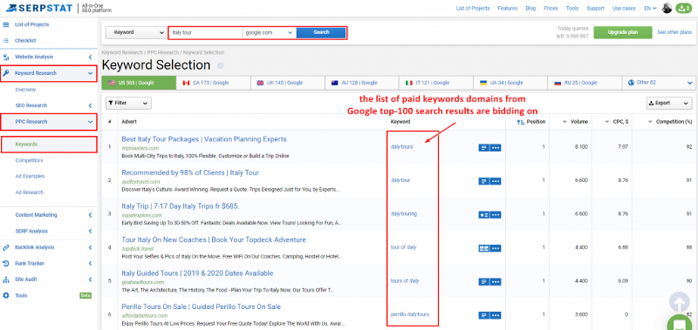Click the blue Search button
This screenshot has height=330, width=698.
coord(321,32)
